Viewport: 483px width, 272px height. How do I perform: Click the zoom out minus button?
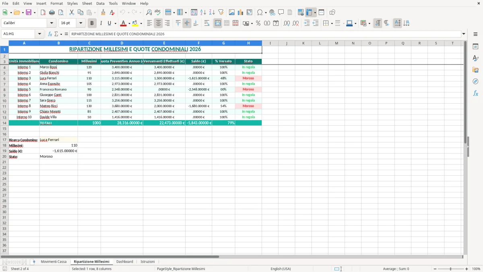coord(435,269)
